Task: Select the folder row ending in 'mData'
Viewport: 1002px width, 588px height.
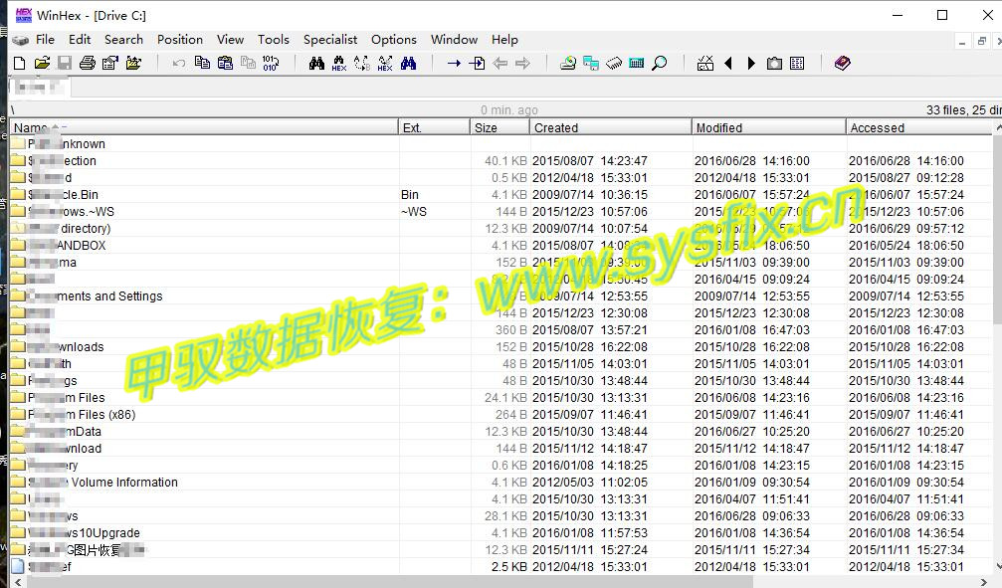Action: click(x=501, y=432)
